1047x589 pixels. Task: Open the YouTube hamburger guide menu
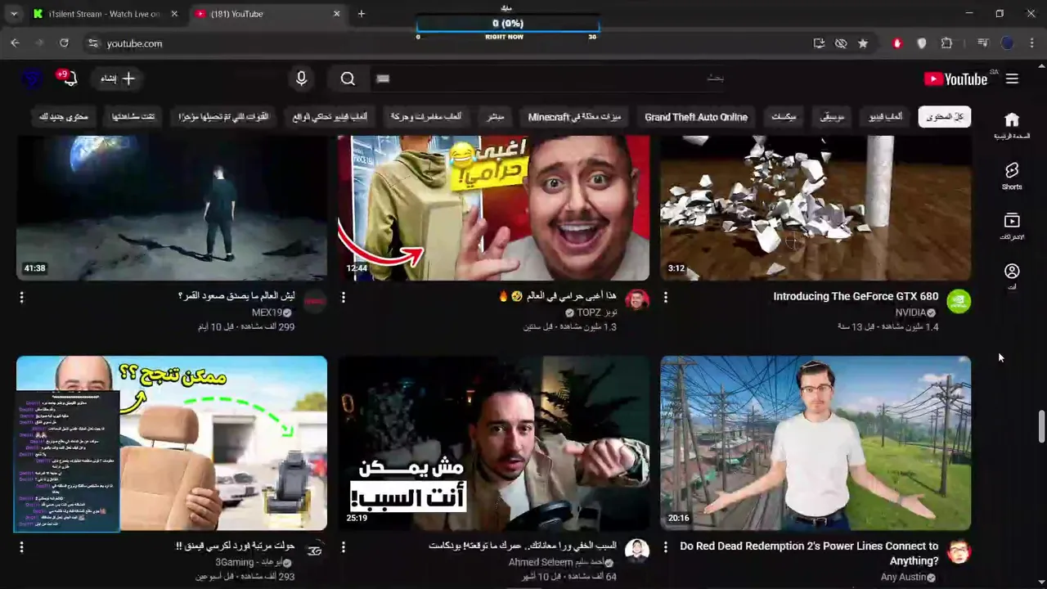tap(1012, 79)
